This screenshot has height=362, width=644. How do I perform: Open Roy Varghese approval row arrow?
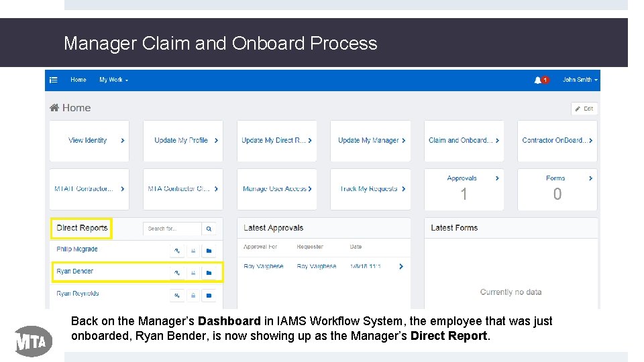pyautogui.click(x=401, y=266)
